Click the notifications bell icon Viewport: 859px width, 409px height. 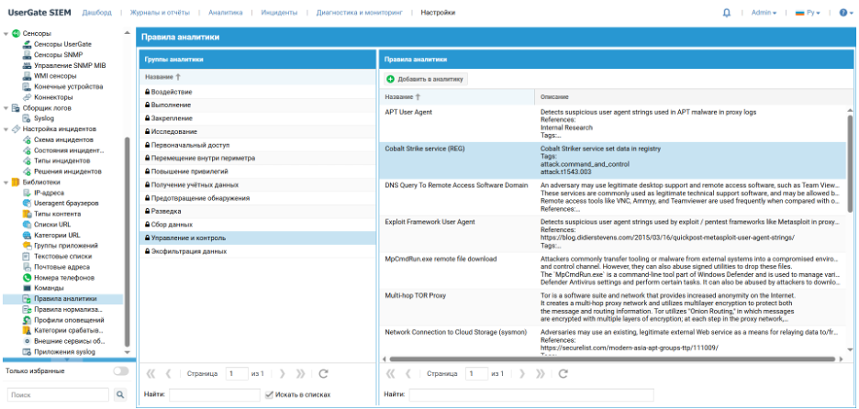point(727,13)
